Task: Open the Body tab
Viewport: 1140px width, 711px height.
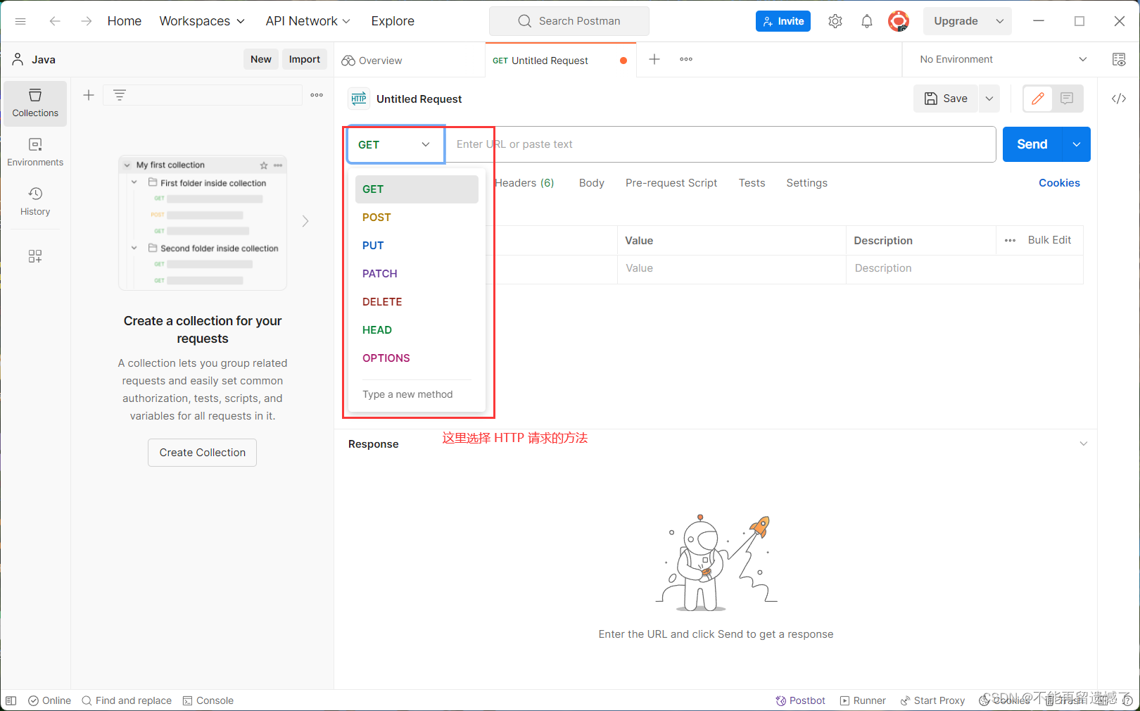Action: point(592,183)
